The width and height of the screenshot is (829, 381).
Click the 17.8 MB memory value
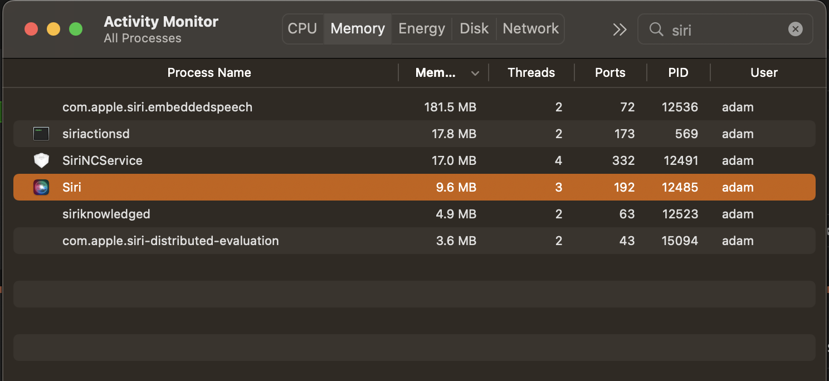(x=453, y=134)
